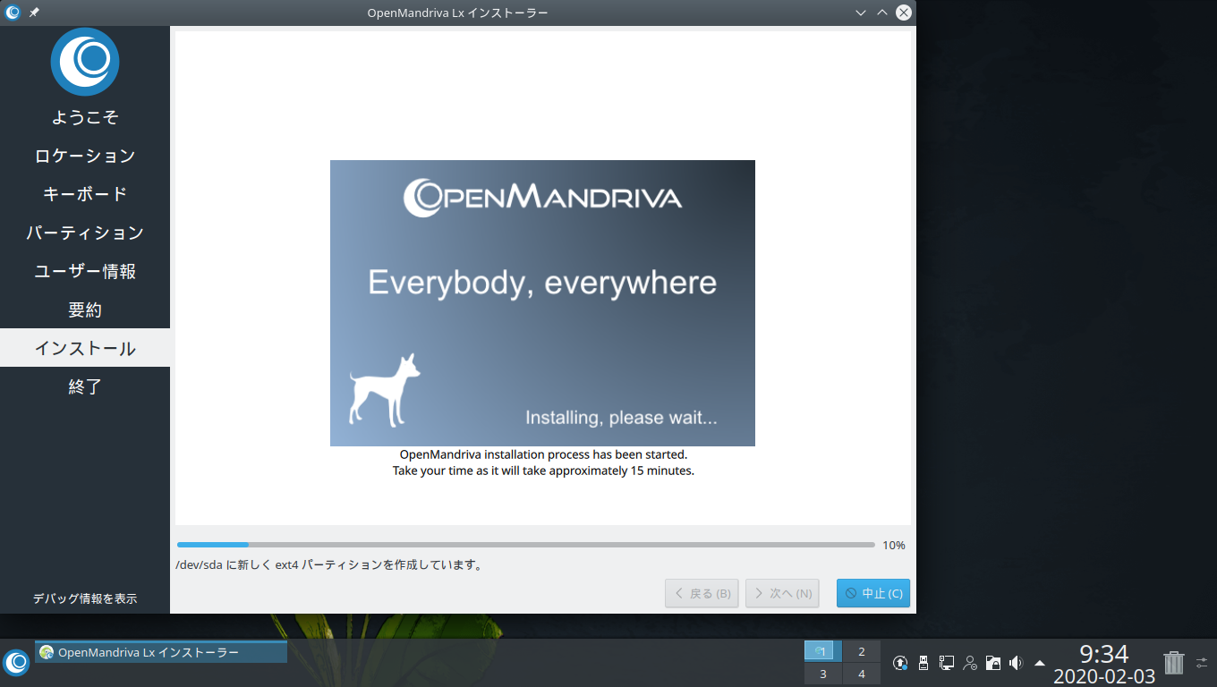Image resolution: width=1217 pixels, height=687 pixels.
Task: Click the 'installation process has been started' text
Action: click(x=543, y=454)
